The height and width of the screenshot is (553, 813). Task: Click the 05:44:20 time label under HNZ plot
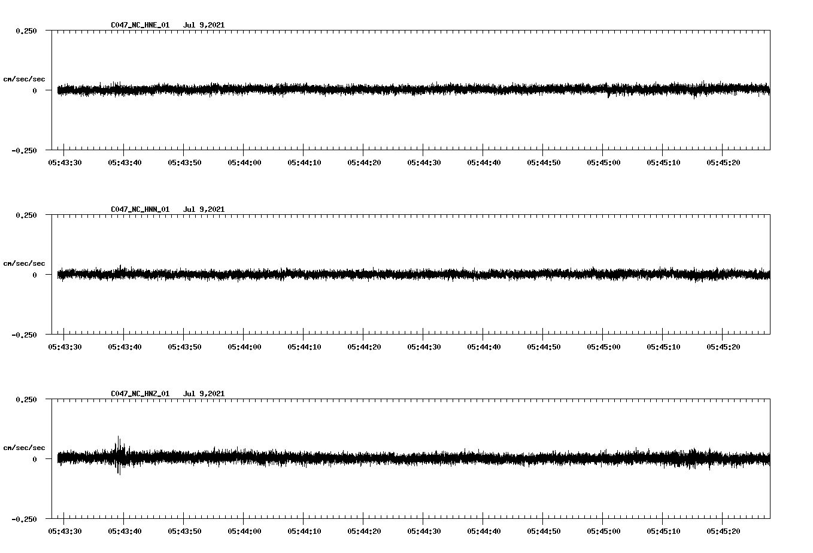coord(364,531)
